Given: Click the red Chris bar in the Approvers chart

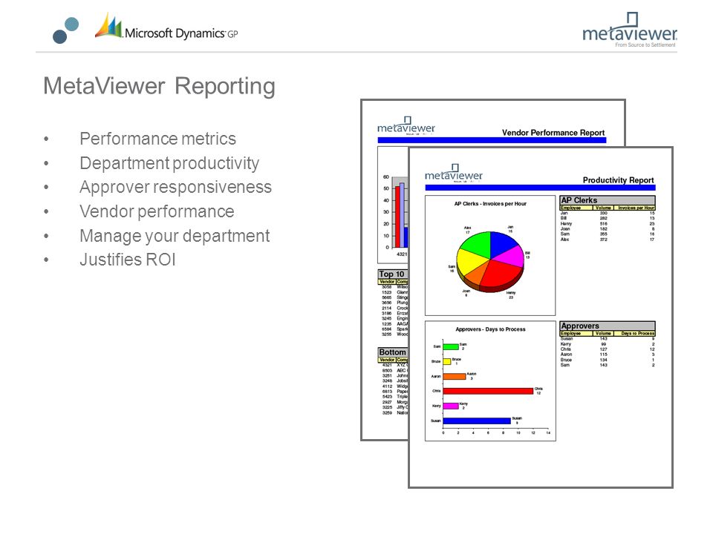Looking at the screenshot, I should click(x=488, y=391).
